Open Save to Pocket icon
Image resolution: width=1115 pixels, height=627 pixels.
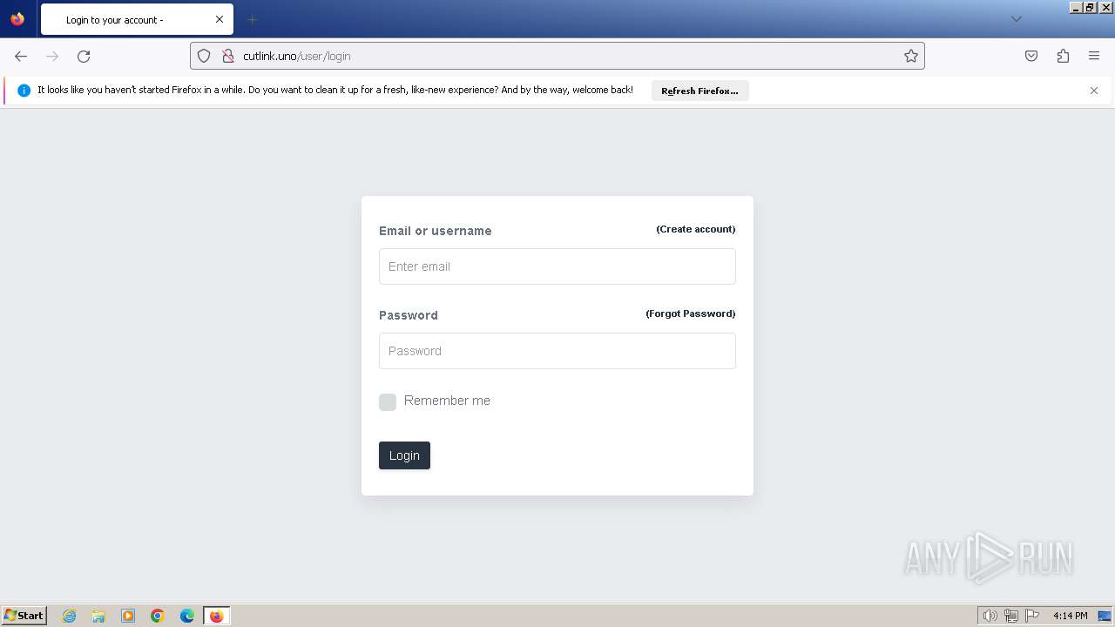tap(1031, 56)
